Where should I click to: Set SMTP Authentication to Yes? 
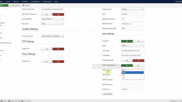(x=127, y=65)
